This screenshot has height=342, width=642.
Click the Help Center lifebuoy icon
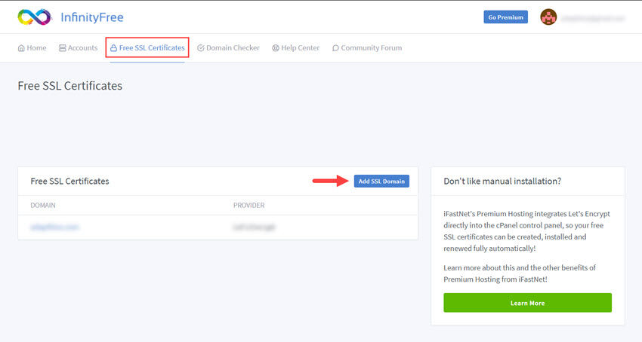pos(276,48)
